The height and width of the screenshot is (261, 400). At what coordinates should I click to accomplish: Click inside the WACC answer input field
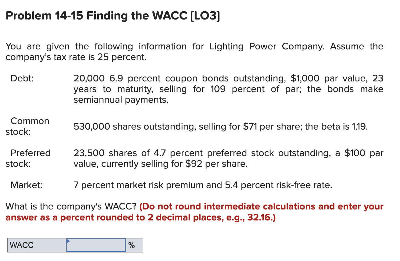tap(96, 245)
